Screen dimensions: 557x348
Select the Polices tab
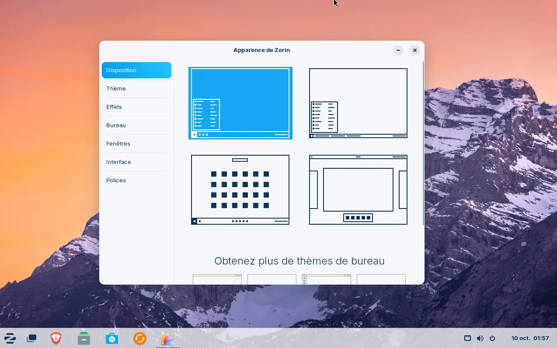point(116,180)
